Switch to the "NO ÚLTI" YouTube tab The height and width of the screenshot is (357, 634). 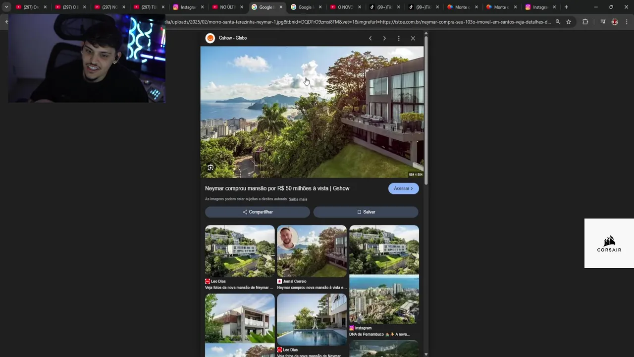point(227,7)
